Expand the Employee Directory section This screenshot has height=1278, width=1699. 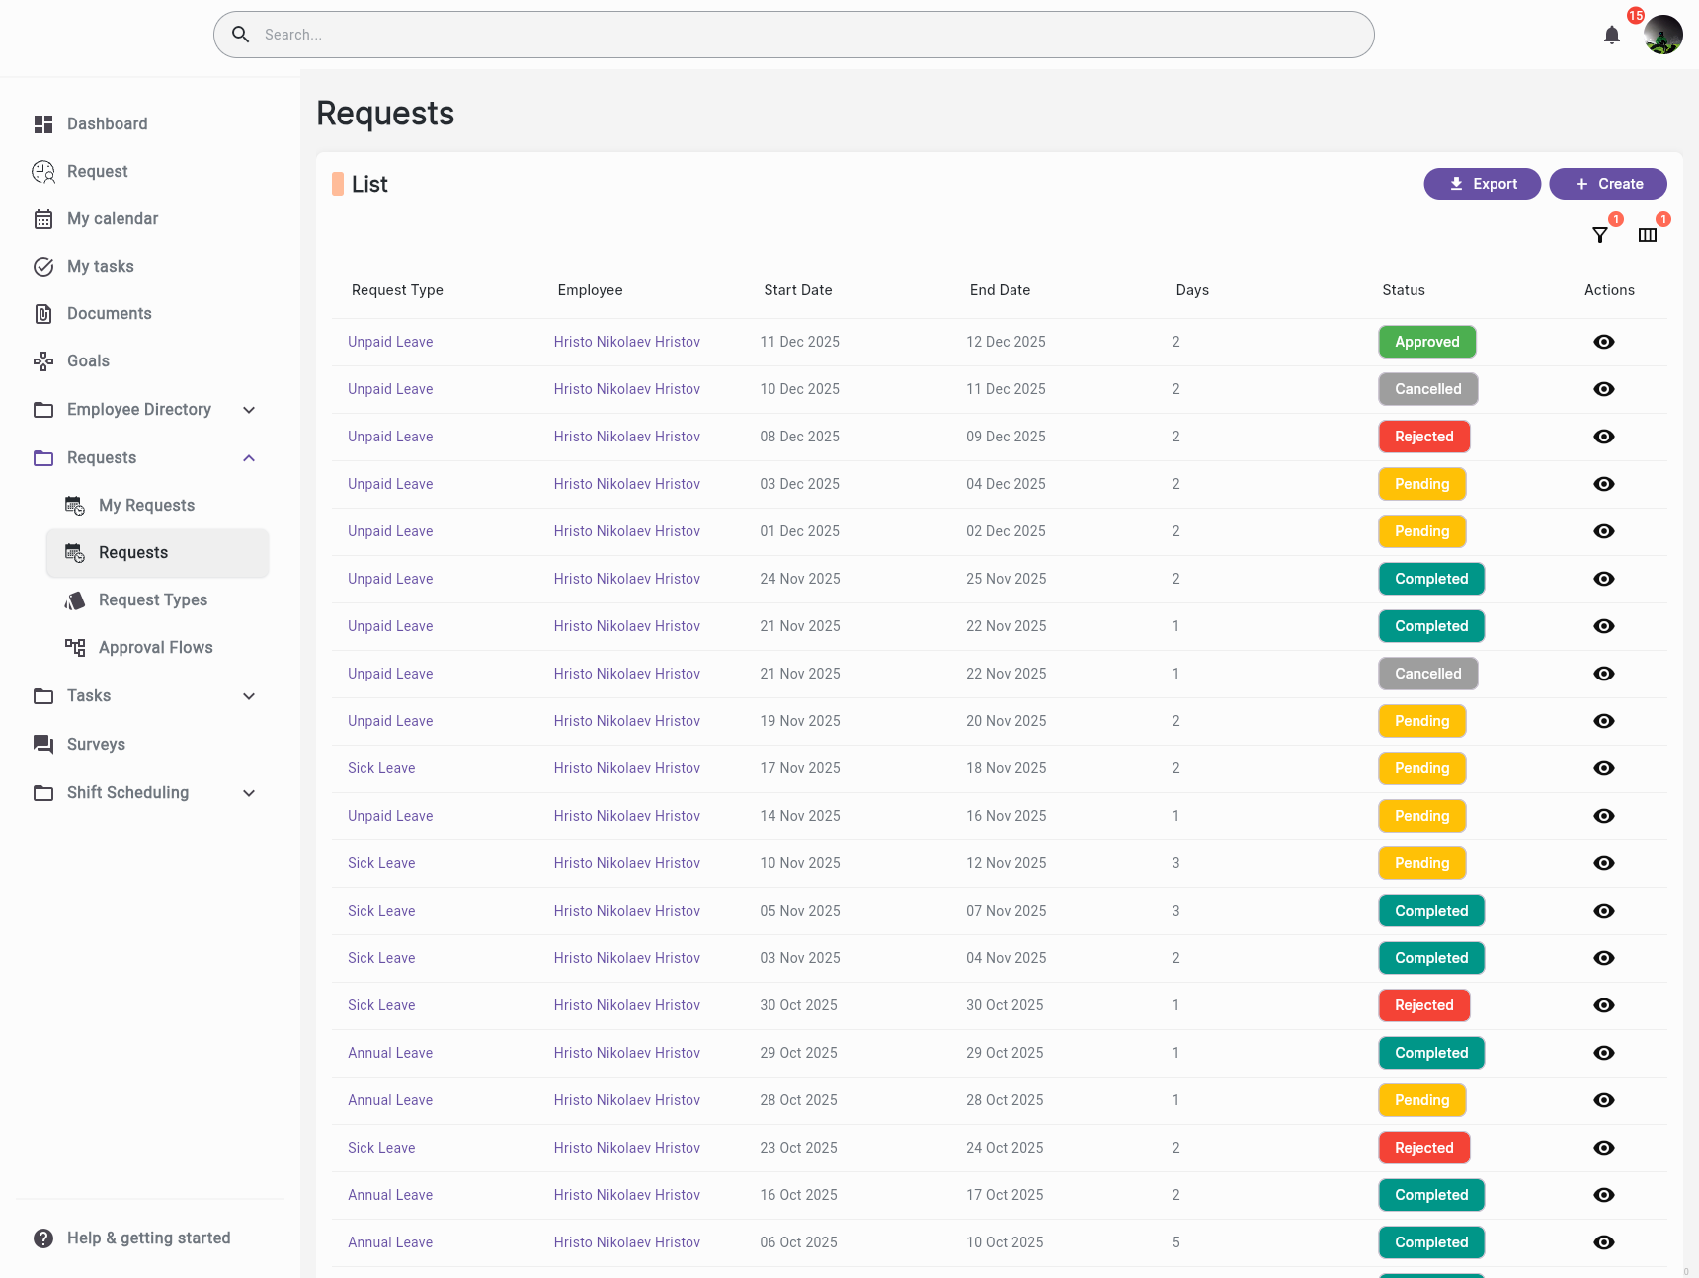point(249,410)
